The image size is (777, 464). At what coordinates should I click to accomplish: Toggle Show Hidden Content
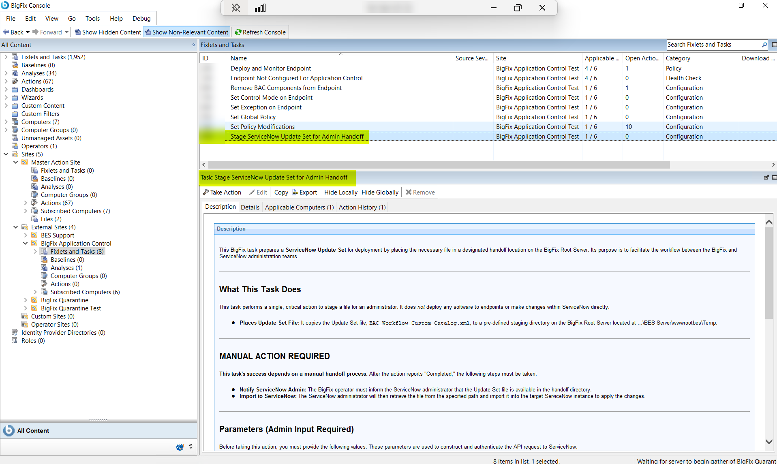(108, 32)
